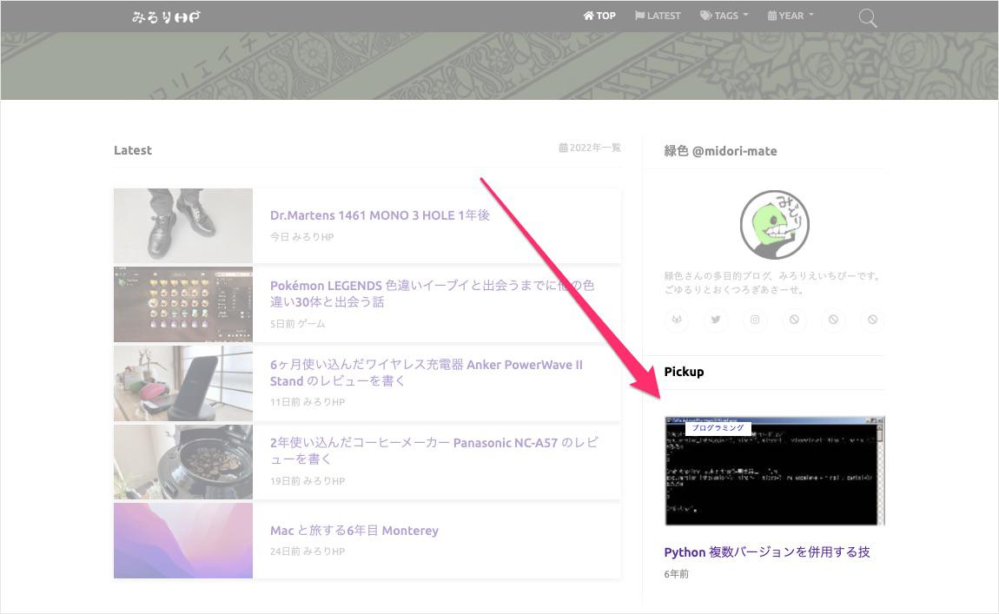Screen dimensions: 999x614
Task: Open Dr.Martens 1461 MONO 3 HOLE article
Action: [x=380, y=215]
